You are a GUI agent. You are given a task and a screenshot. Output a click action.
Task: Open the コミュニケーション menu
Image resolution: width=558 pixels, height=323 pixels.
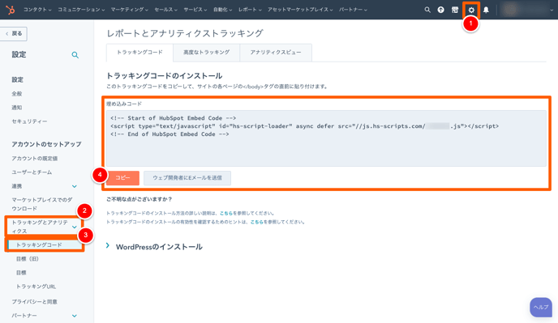pyautogui.click(x=81, y=10)
